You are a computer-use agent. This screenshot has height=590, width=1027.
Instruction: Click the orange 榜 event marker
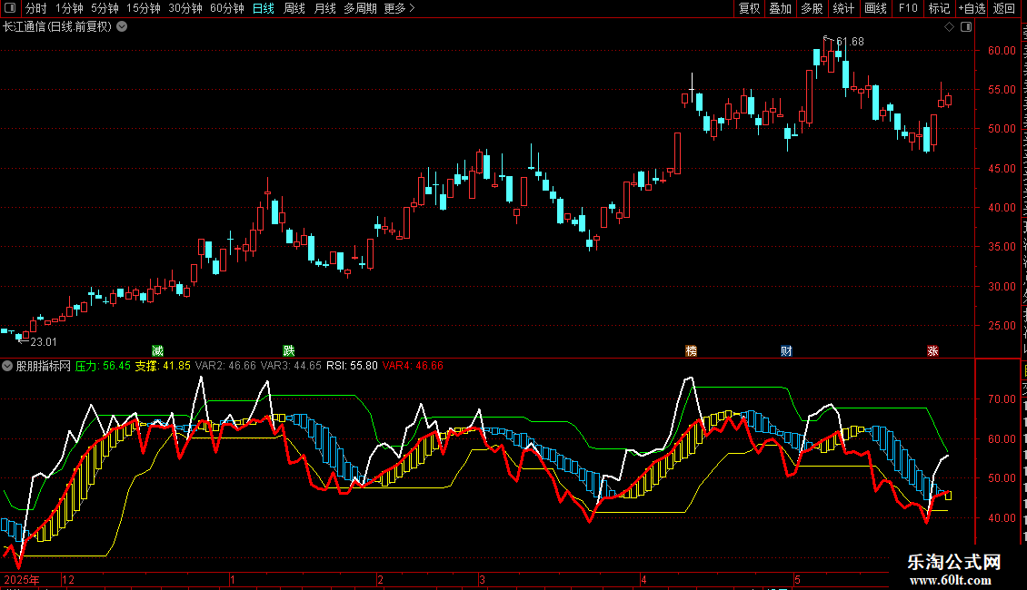pos(691,350)
